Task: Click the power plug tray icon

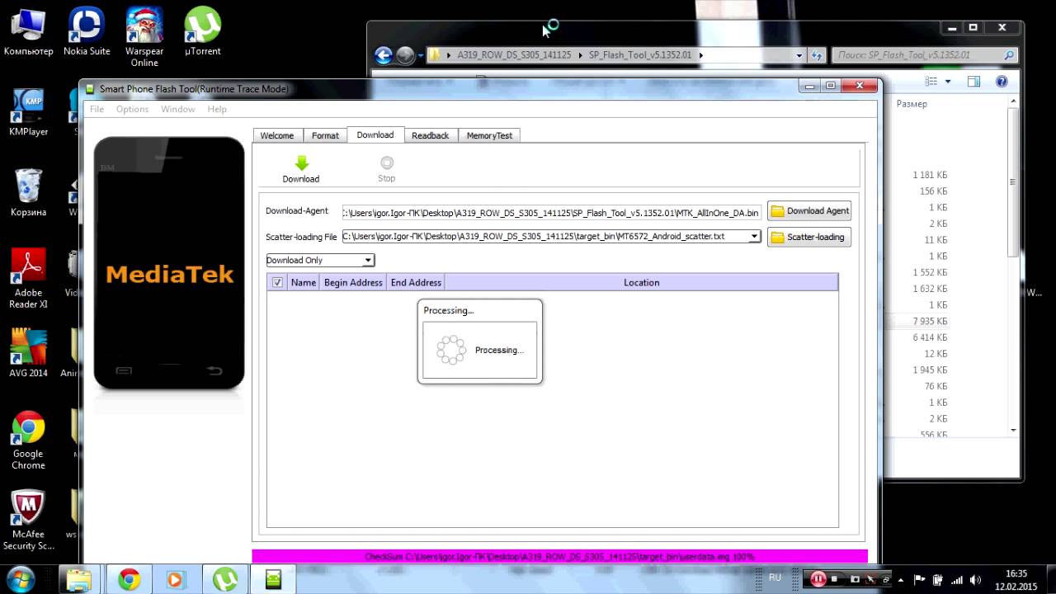Action: tap(939, 579)
